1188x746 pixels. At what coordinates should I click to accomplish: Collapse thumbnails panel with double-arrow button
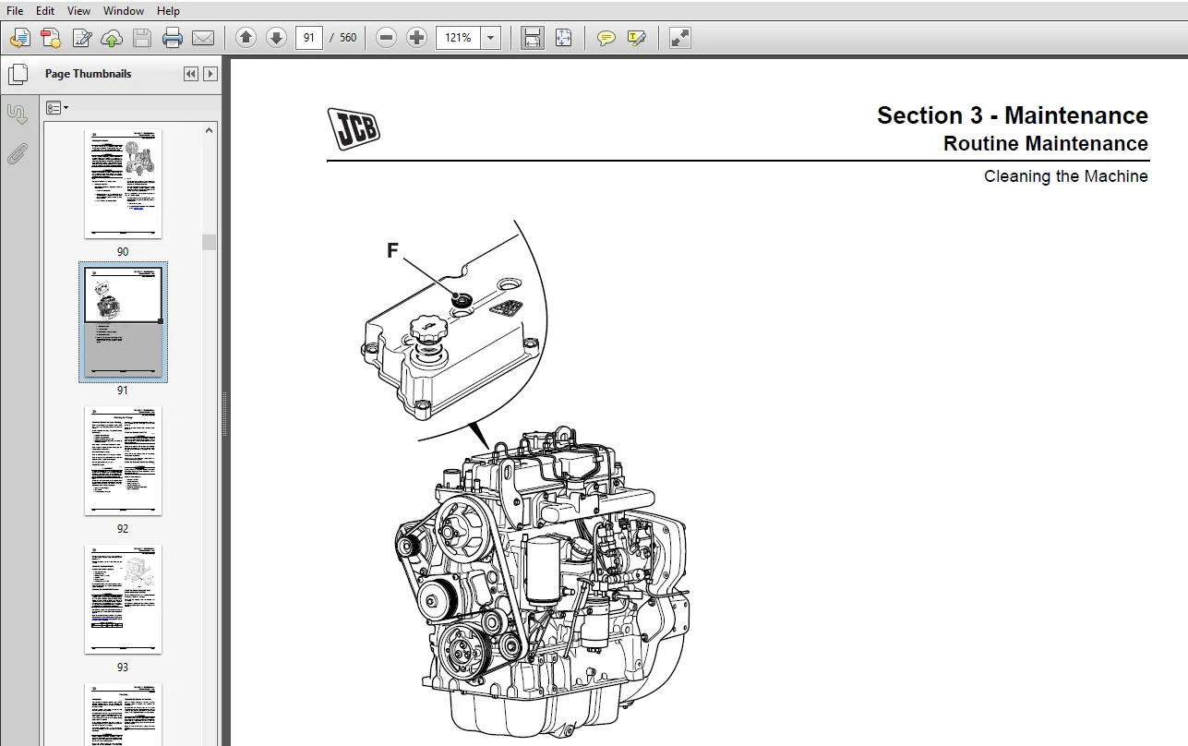click(x=191, y=74)
